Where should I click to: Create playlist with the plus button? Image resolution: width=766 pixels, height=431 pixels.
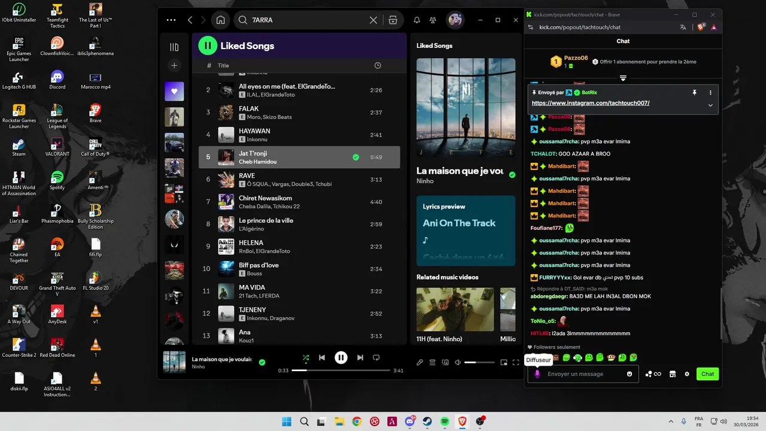(174, 66)
